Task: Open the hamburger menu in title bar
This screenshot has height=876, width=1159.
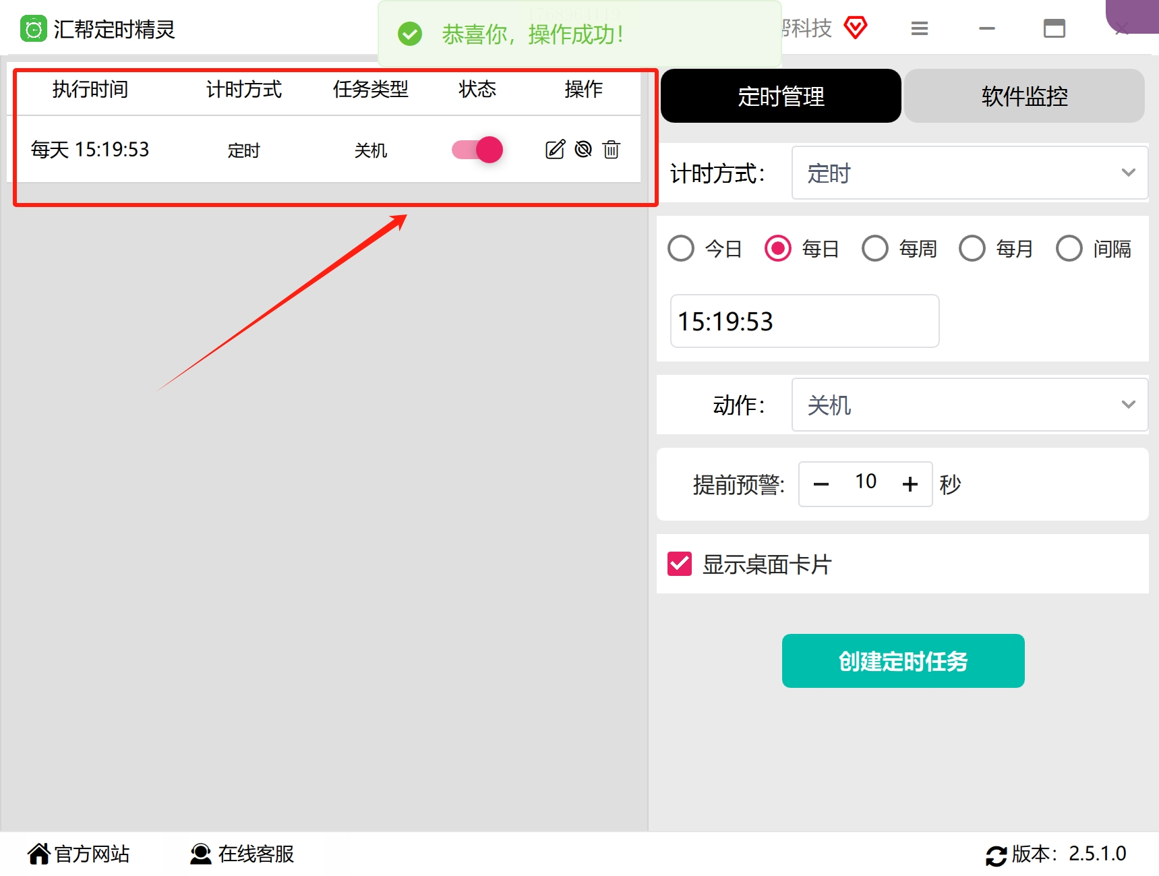Action: click(920, 28)
